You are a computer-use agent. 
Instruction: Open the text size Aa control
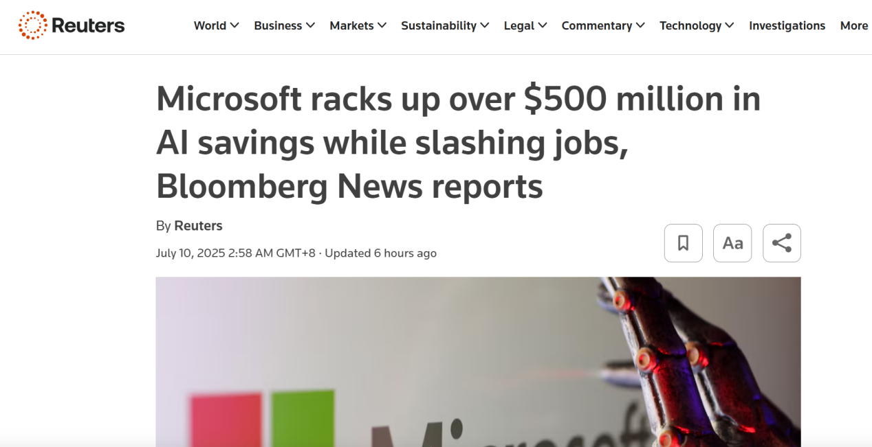(732, 243)
